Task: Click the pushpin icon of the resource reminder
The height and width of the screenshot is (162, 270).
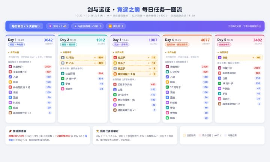Action: point(10,131)
